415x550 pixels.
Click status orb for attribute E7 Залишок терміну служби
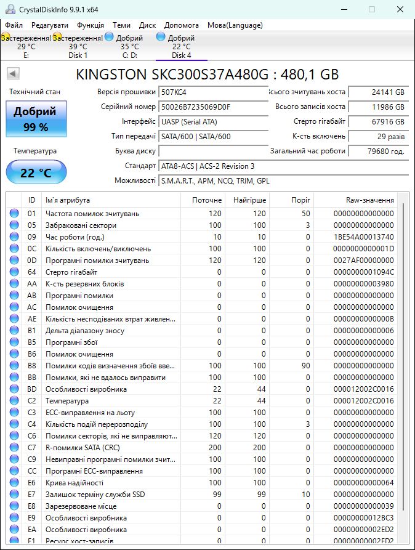tap(14, 494)
